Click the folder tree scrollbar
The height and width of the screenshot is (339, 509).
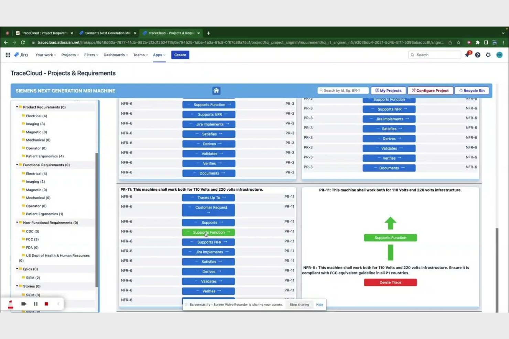point(97,220)
